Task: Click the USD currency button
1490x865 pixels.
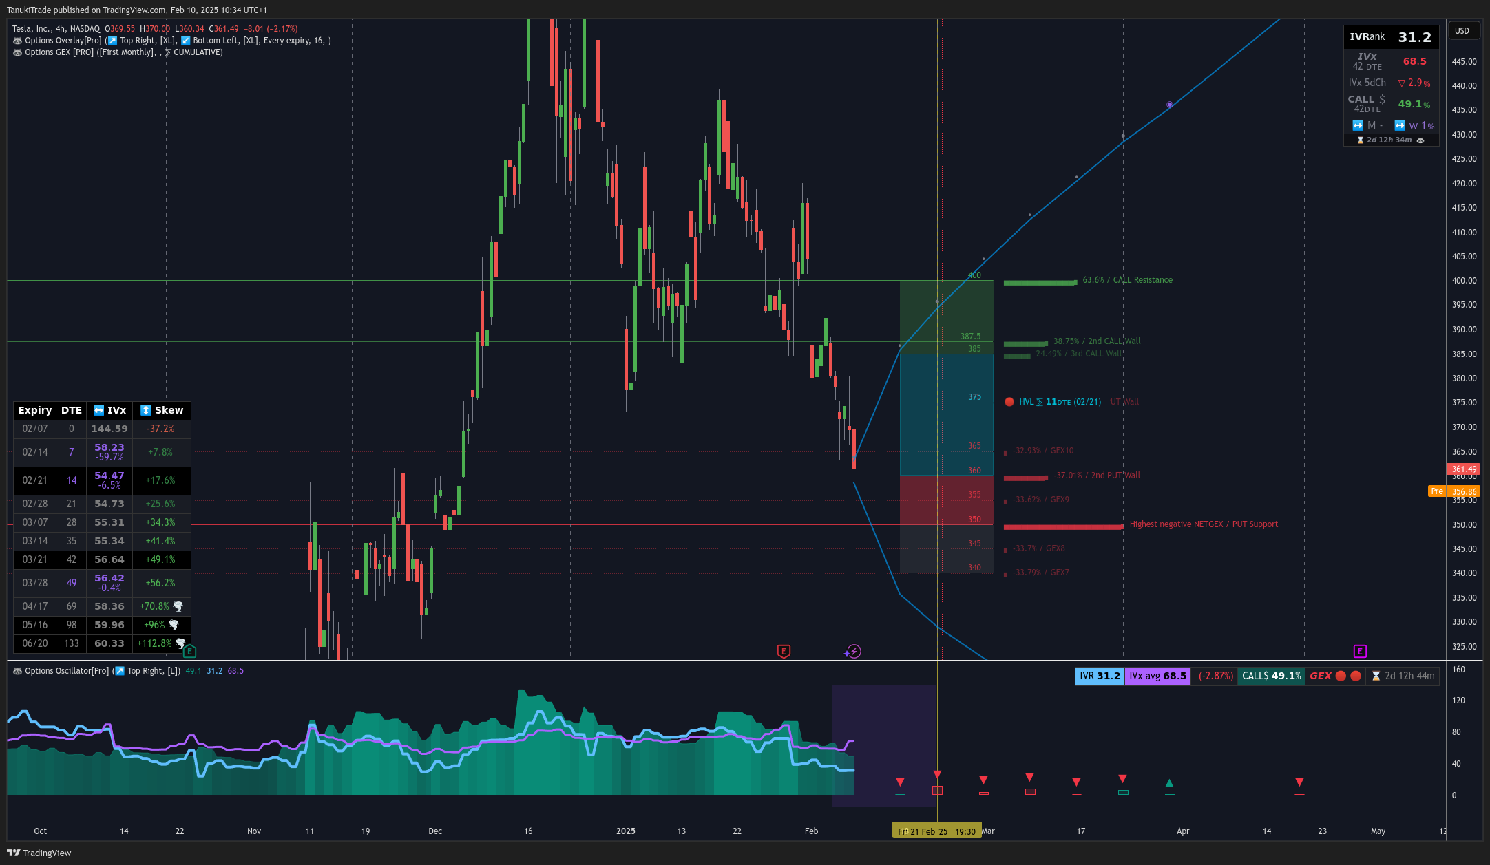Action: 1462,31
